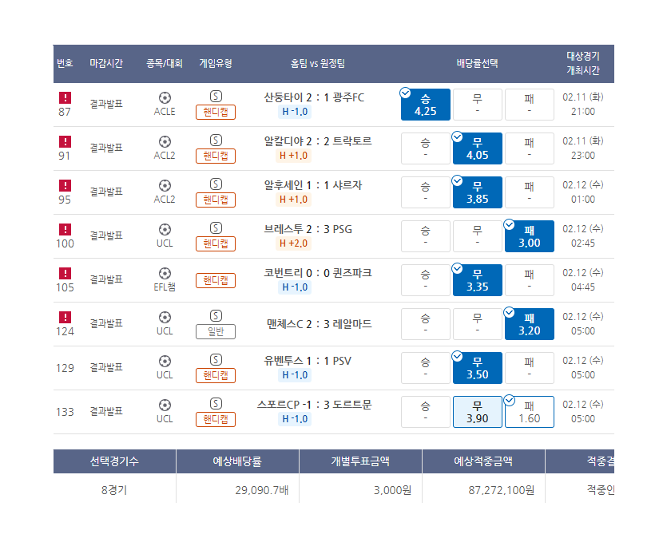Click the 87,272,100원 expected payout value
Screen dimensions: 667x546
pos(501,490)
